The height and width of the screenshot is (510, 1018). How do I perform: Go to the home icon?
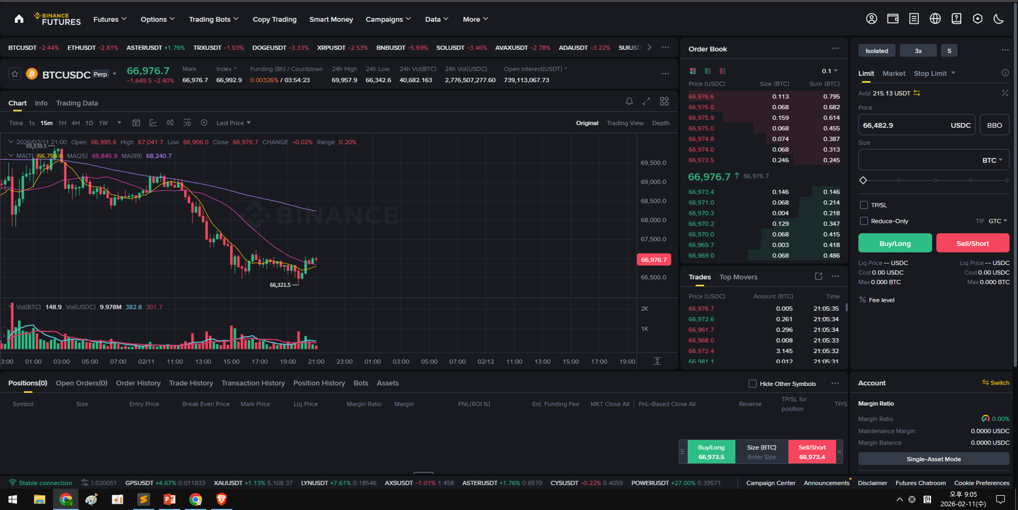19,19
